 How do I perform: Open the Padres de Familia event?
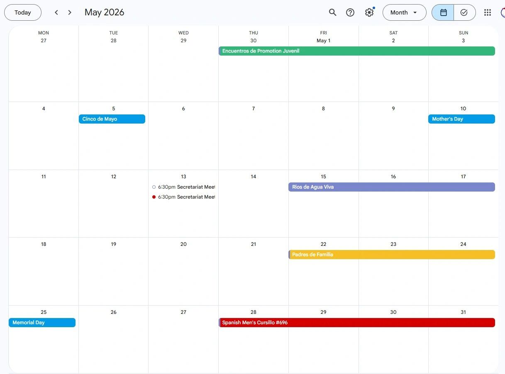click(391, 255)
